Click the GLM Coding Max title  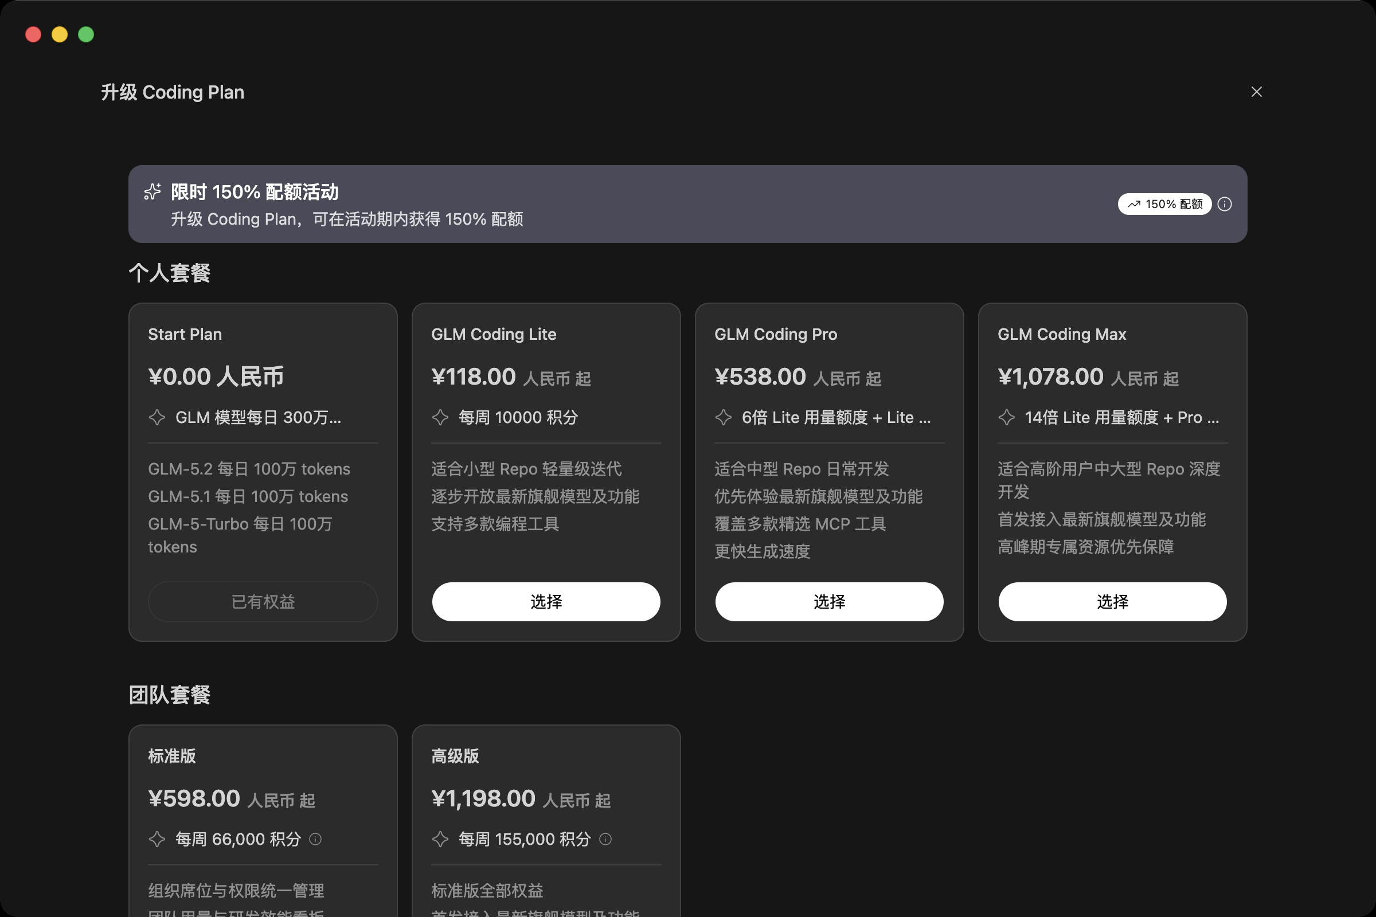[1062, 334]
